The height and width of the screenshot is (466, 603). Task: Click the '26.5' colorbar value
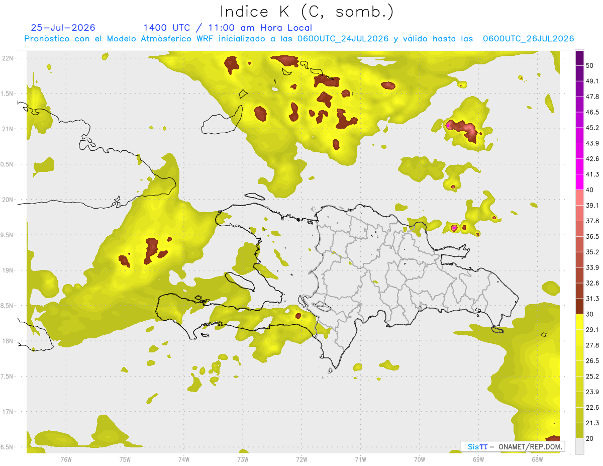pos(592,361)
